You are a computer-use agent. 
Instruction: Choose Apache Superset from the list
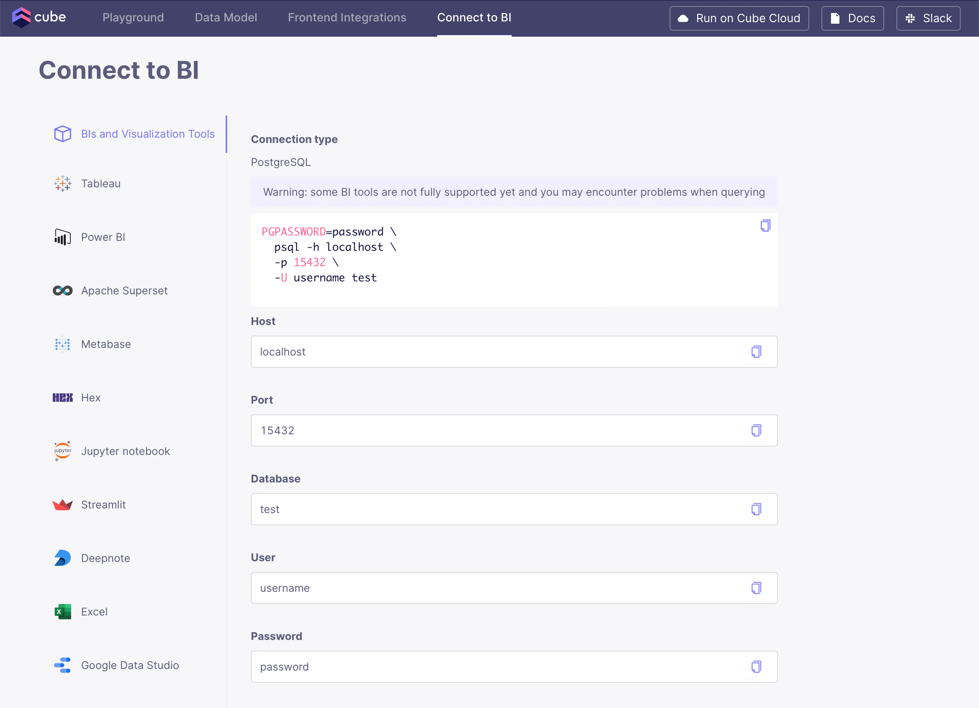pyautogui.click(x=124, y=291)
